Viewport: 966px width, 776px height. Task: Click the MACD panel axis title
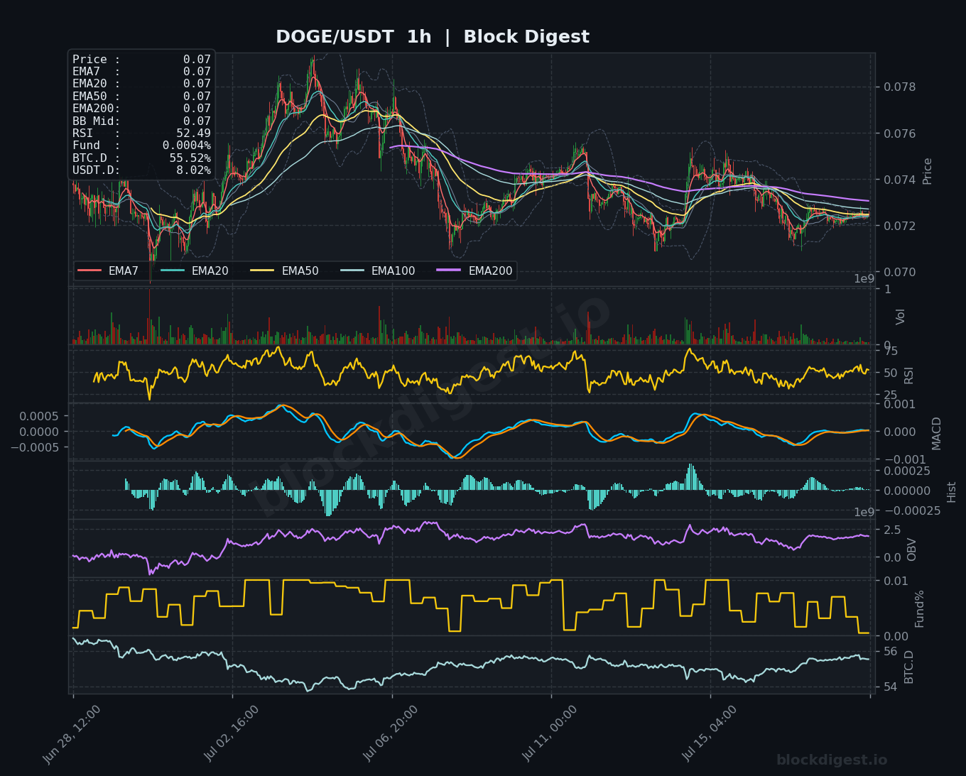936,433
